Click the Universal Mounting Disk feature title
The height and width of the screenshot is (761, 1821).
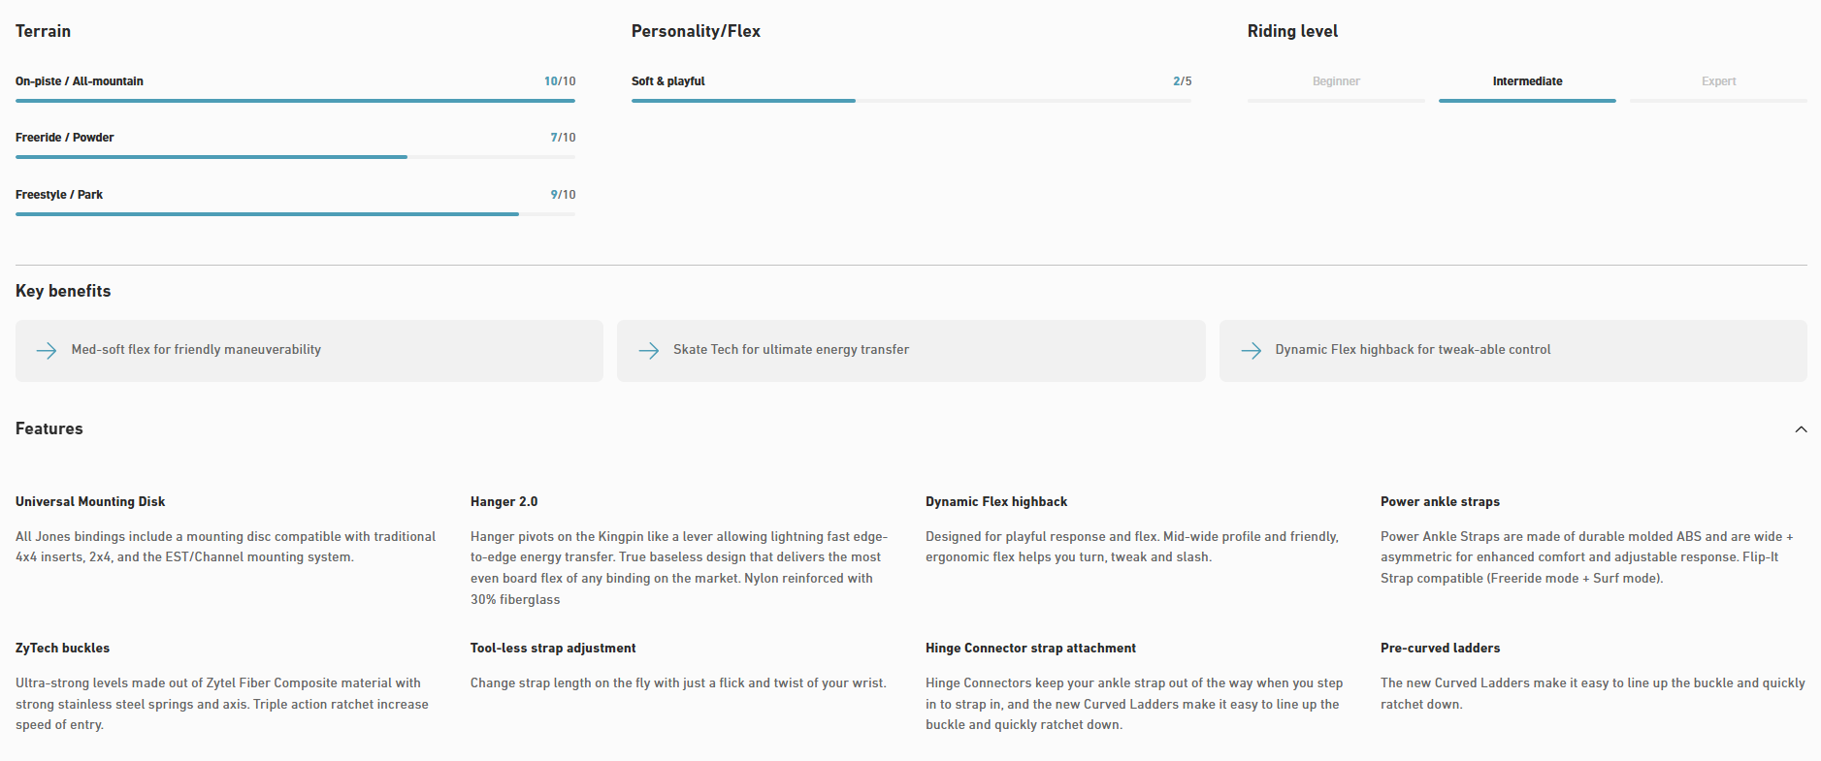coord(90,501)
